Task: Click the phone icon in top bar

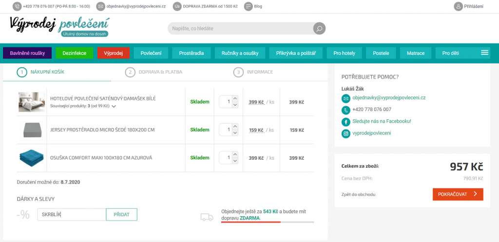Action: (x=17, y=6)
